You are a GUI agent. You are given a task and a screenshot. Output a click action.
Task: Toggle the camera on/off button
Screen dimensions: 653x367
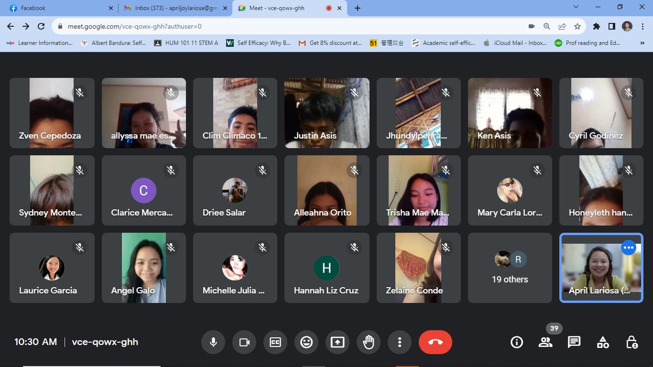tap(244, 342)
